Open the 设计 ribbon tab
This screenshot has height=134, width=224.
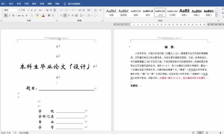pyautogui.click(x=11, y=4)
